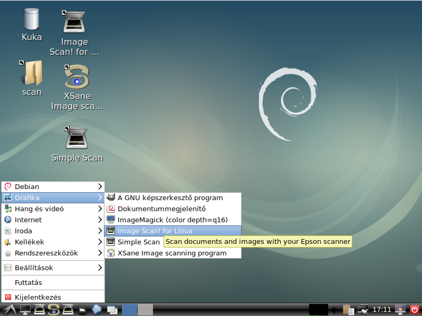Open the Kuka trash icon on desktop
This screenshot has width=422, height=316.
tap(32, 25)
